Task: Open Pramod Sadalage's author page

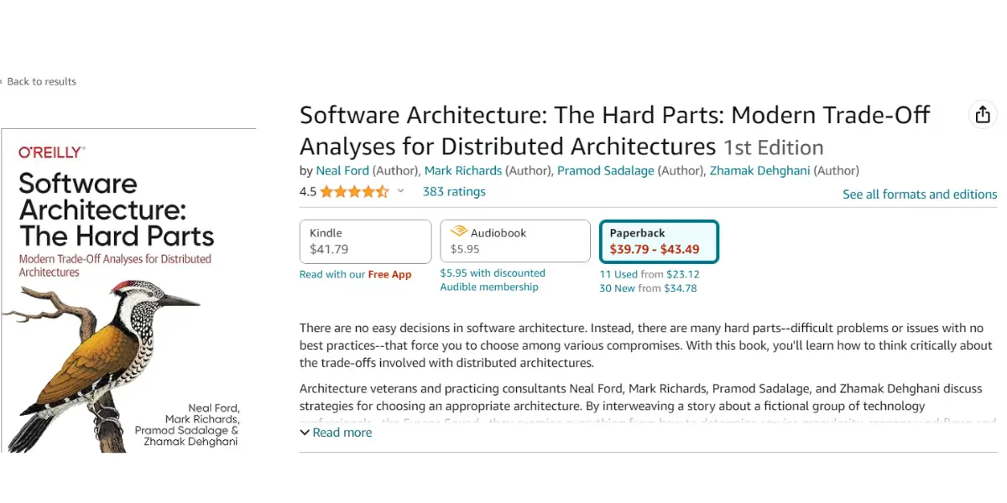Action: pyautogui.click(x=605, y=170)
